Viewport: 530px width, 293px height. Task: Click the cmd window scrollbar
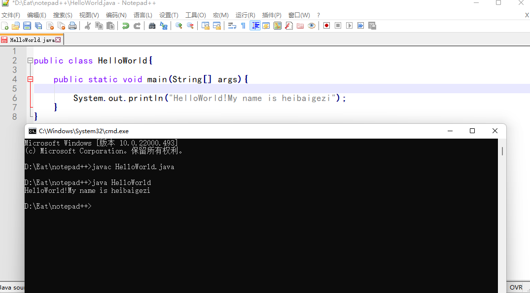pos(502,150)
